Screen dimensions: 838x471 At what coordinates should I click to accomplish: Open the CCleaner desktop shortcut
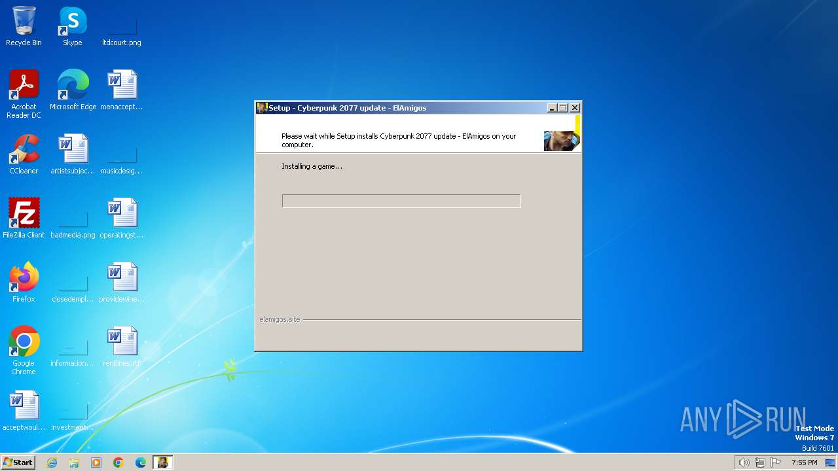(x=24, y=154)
